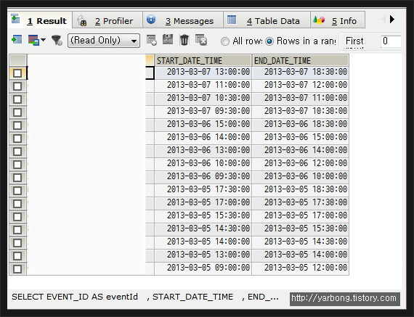Click the START_DATE_TIME column header
Image resolution: width=414 pixels, height=317 pixels.
(203, 60)
